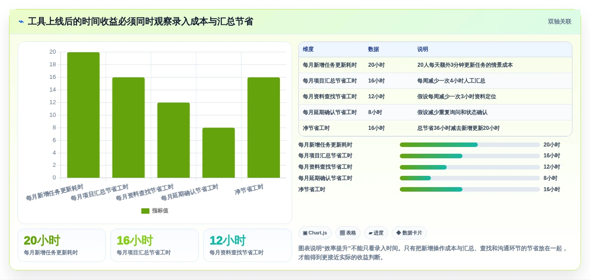Click the 每月新增任务更新耗时 bar in the chart
The image size is (590, 280).
(83, 115)
